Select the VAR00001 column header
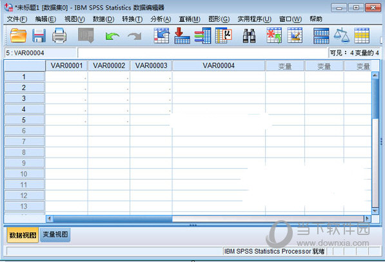This screenshot has height=262, width=385. tap(66, 66)
